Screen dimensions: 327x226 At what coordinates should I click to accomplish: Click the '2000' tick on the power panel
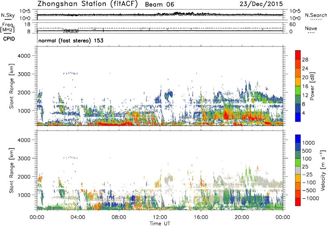24,92
